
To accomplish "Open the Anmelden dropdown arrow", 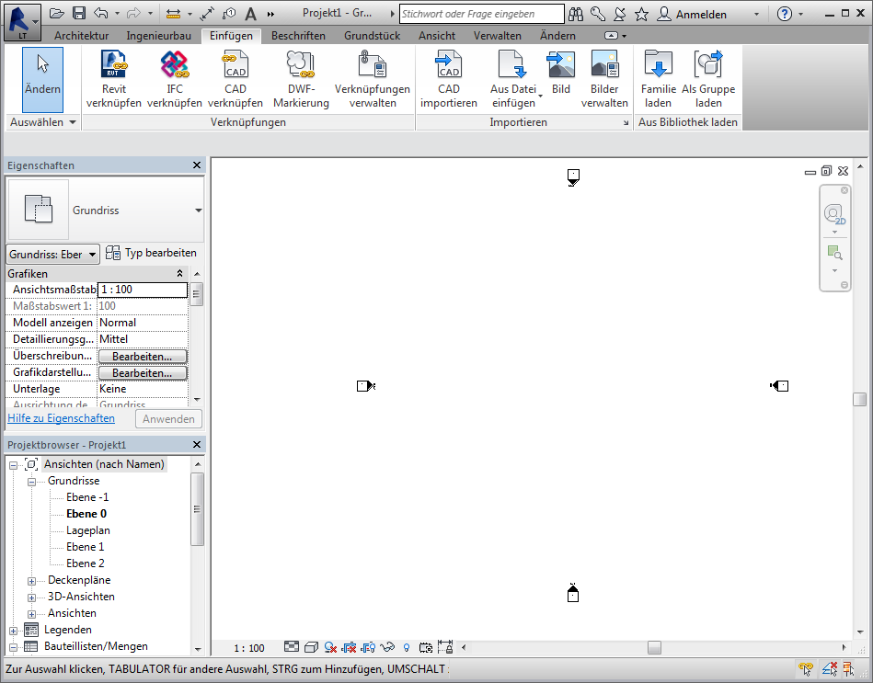I will [756, 14].
